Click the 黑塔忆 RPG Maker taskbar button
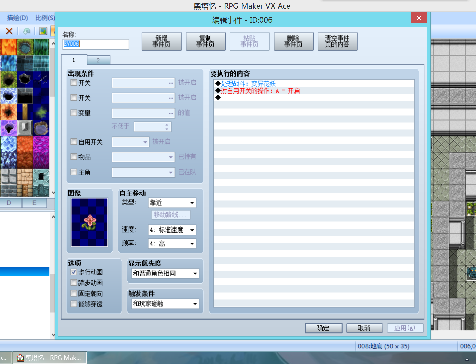The height and width of the screenshot is (364, 476). click(50, 358)
